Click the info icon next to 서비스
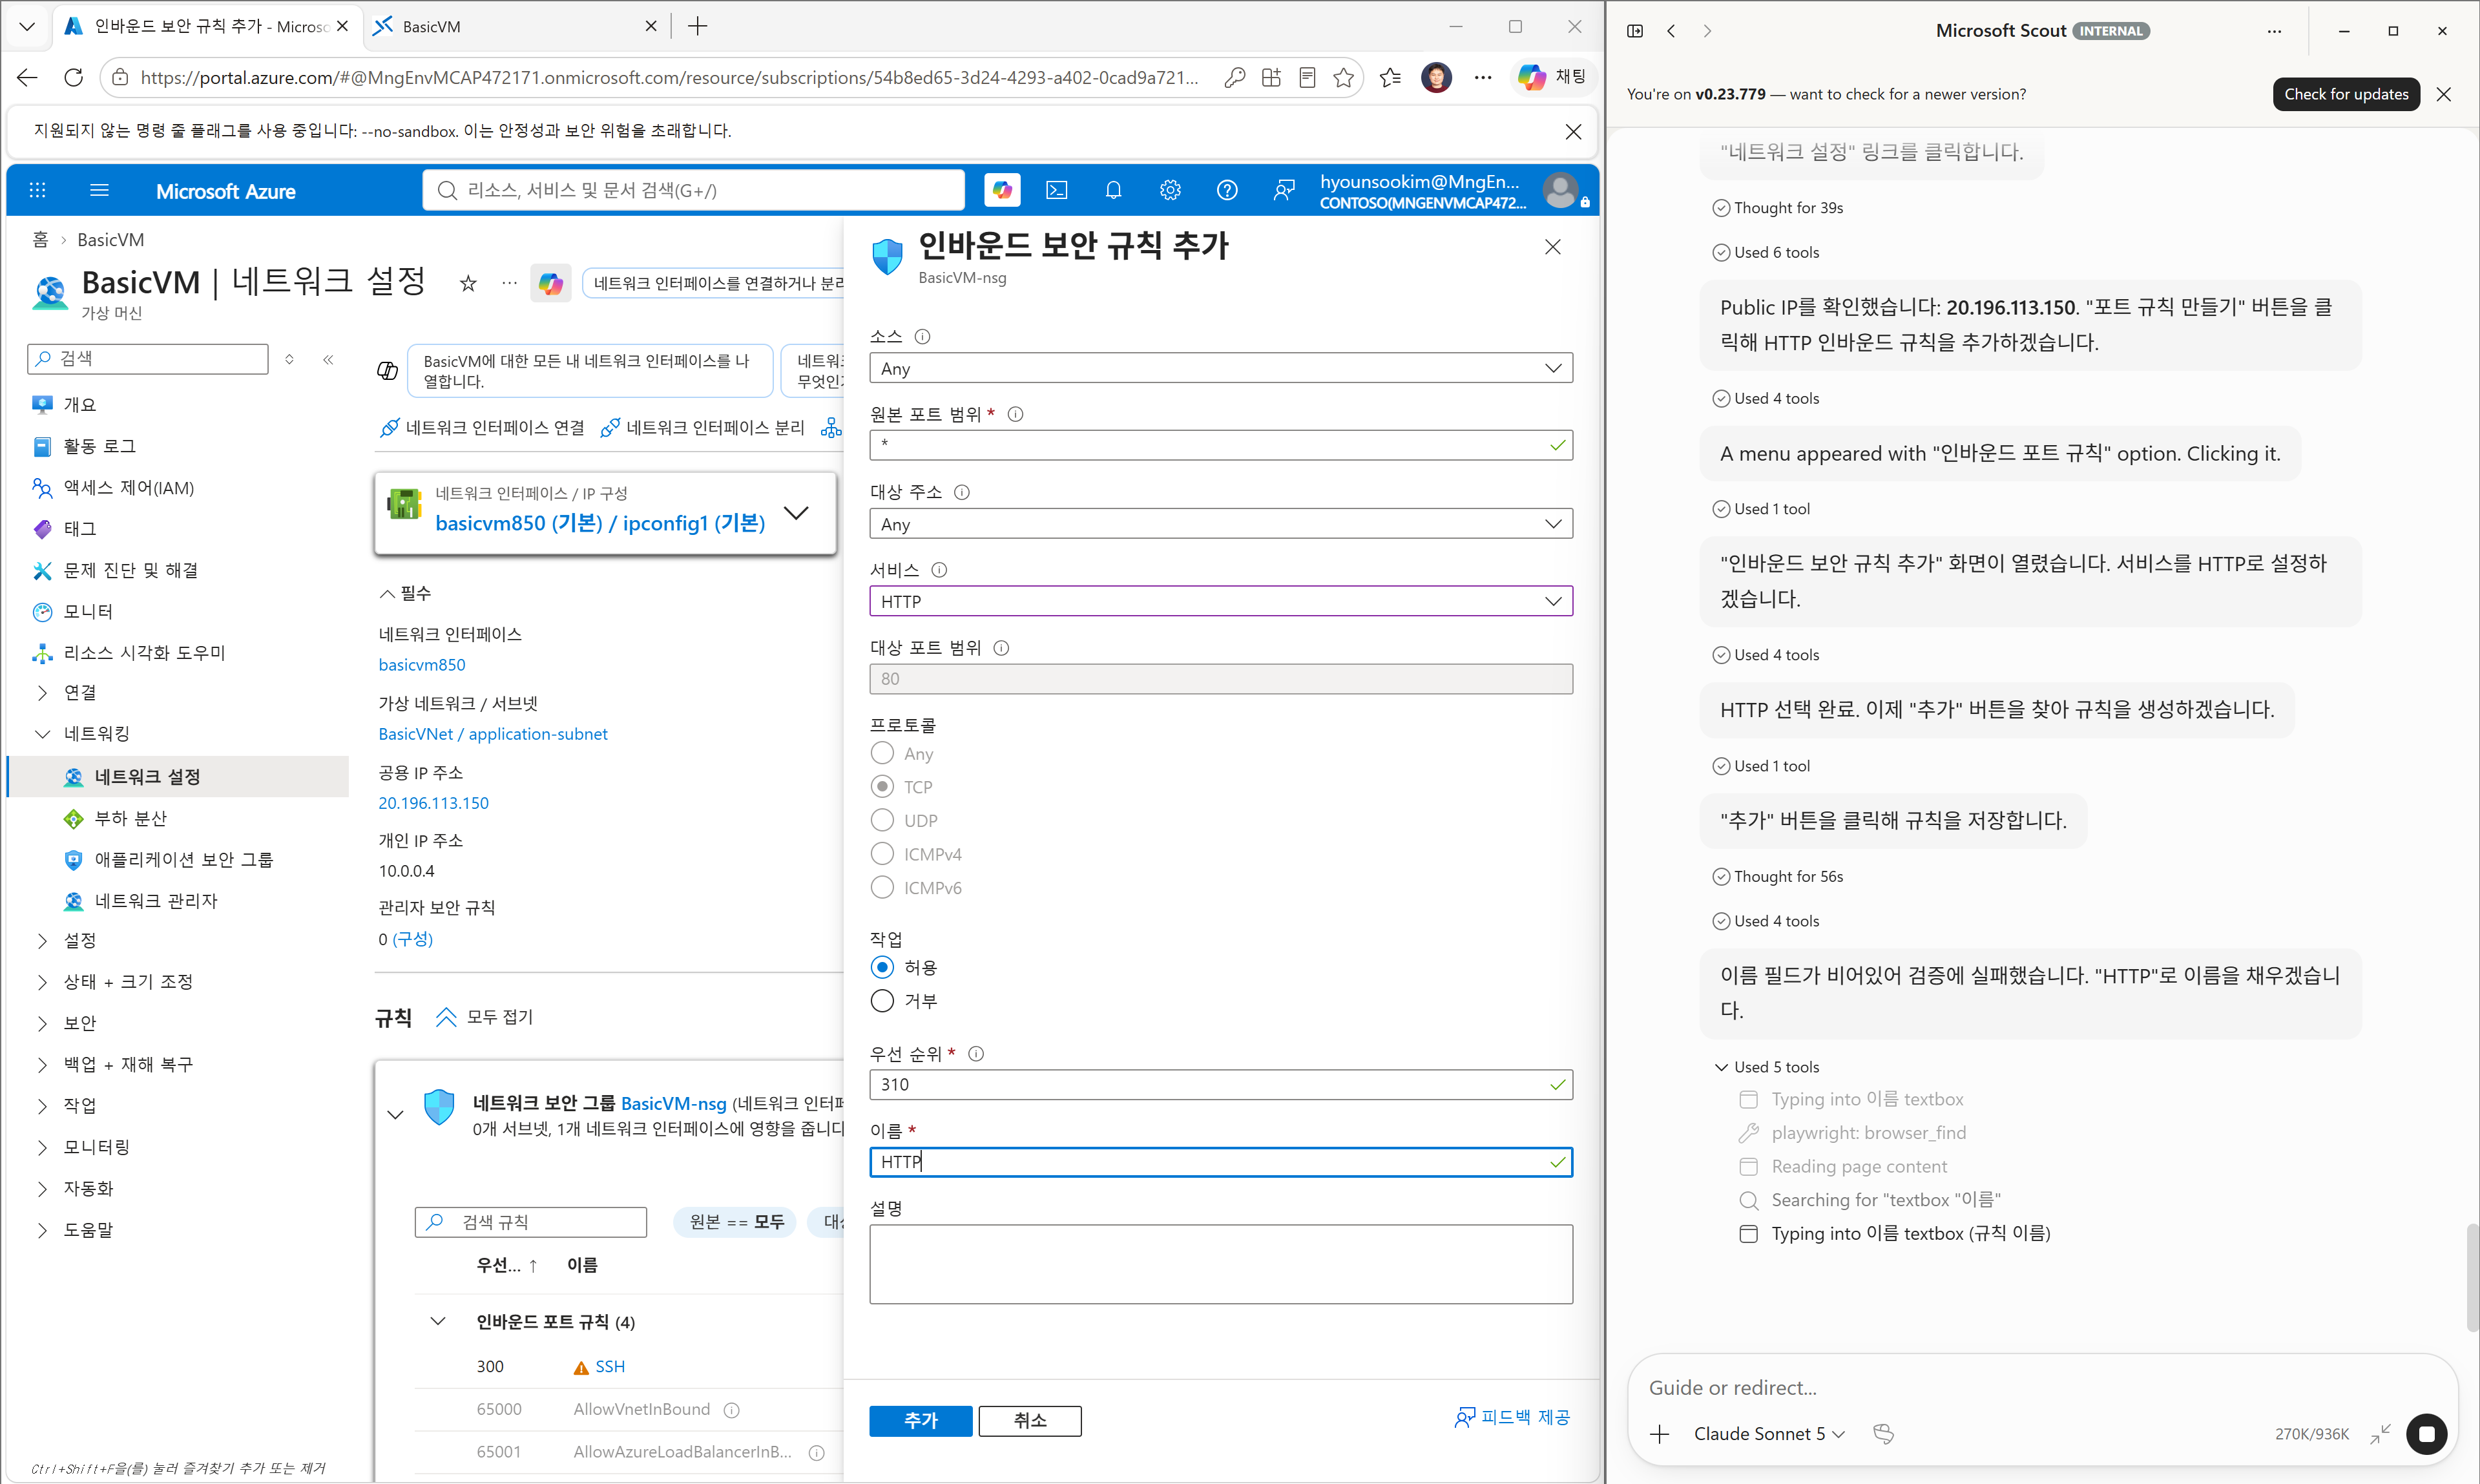The height and width of the screenshot is (1484, 2480). (940, 570)
